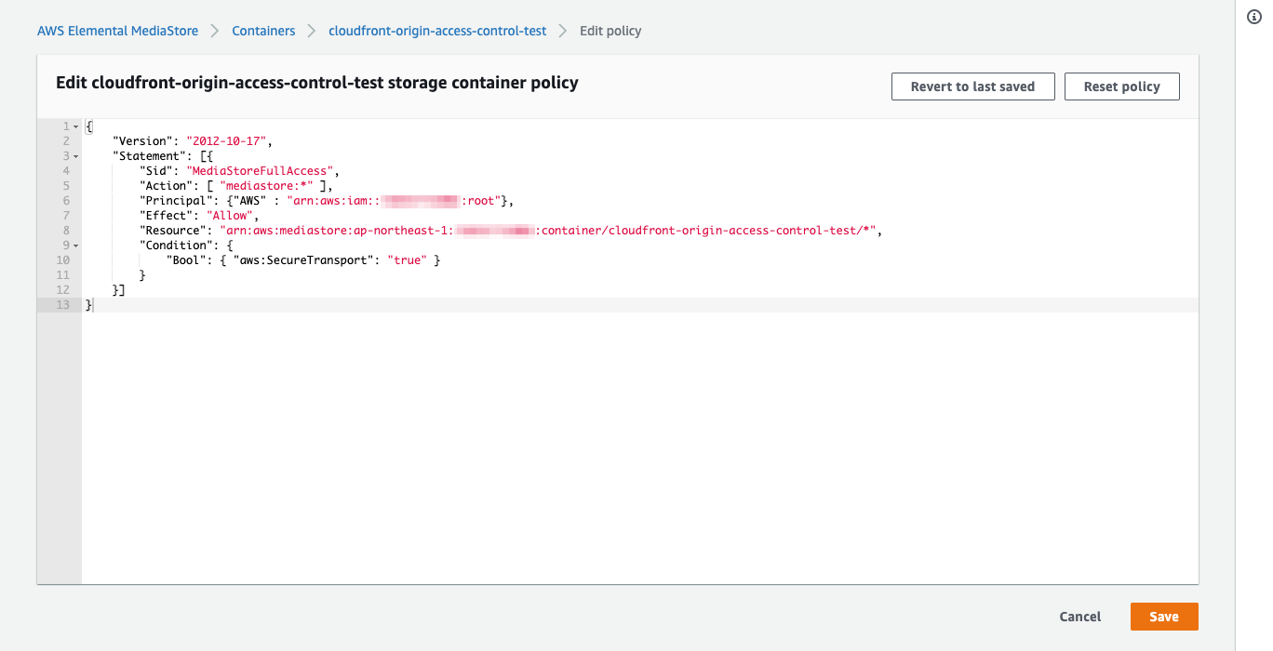Collapse the code fold arrow on line 1
1273x651 pixels.
coord(75,126)
